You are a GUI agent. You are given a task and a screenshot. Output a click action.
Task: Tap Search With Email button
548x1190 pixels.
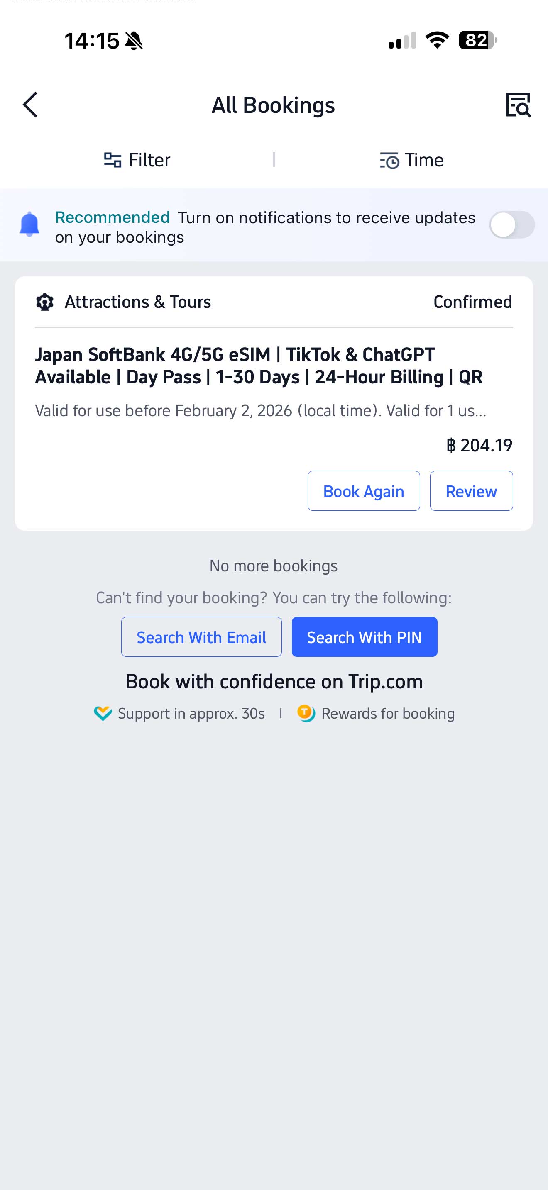point(201,637)
